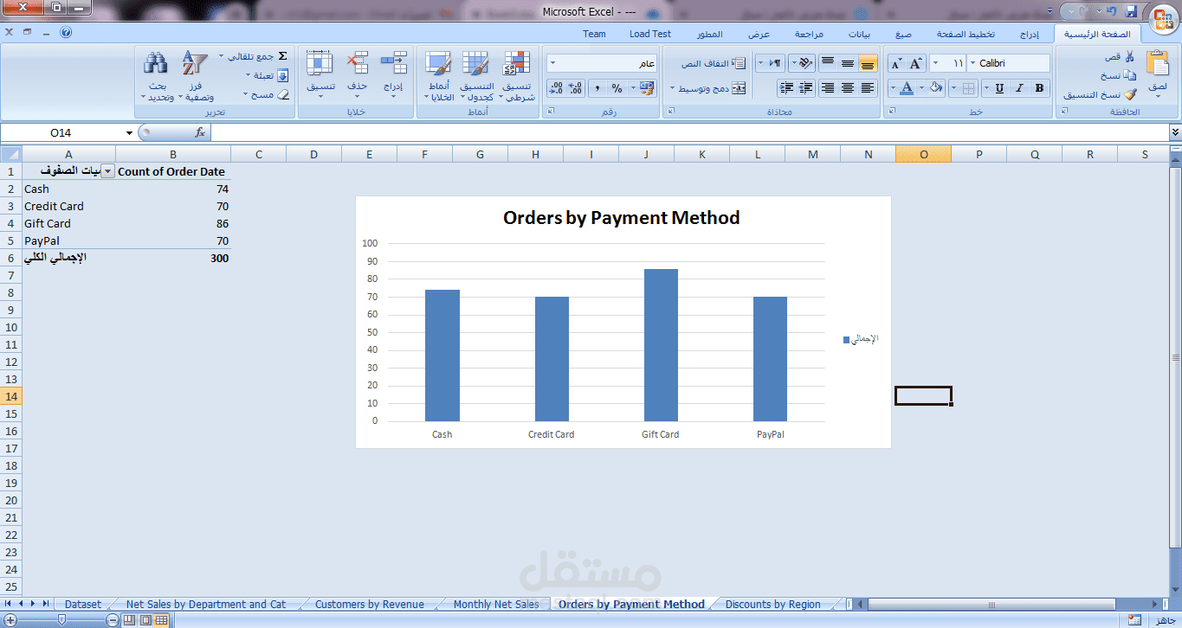The height and width of the screenshot is (628, 1182).
Task: Switch to Customers by Revenue sheet
Action: point(370,605)
